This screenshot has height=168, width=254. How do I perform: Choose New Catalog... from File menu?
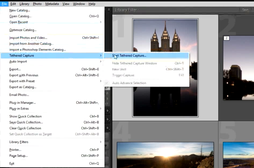(52, 10)
